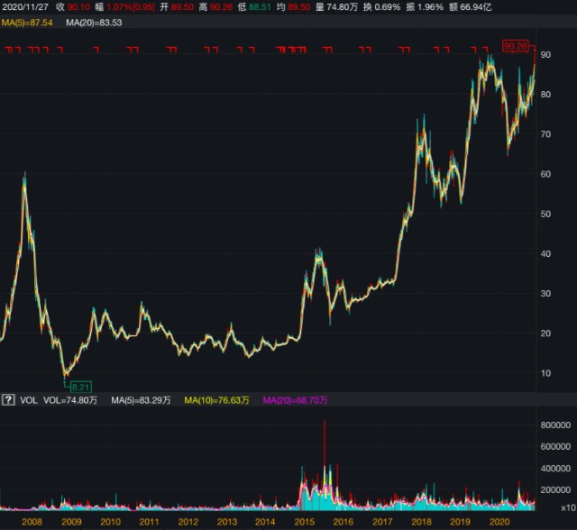Click the question mark help icon beside VOL

[x=8, y=400]
